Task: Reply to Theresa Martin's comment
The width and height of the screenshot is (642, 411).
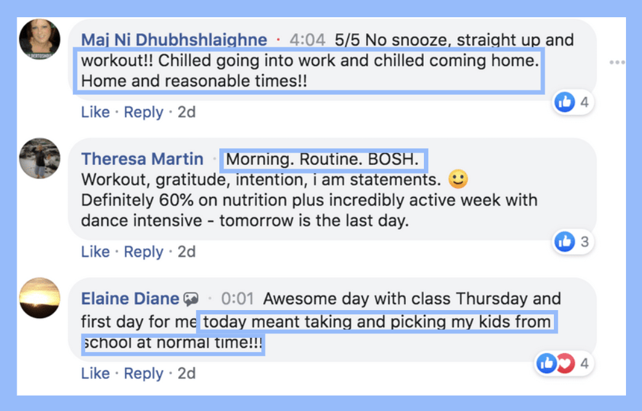Action: coord(144,252)
